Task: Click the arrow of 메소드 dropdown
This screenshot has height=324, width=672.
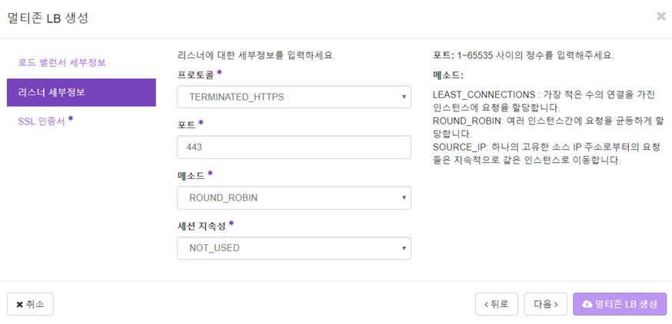Action: [x=404, y=198]
